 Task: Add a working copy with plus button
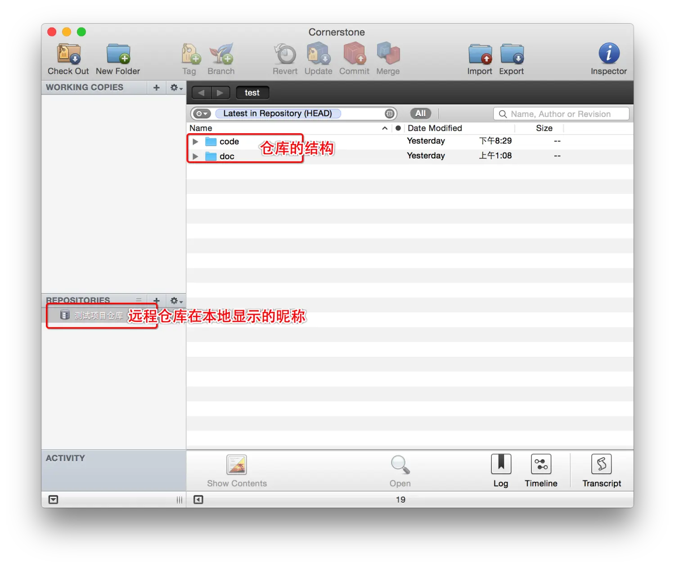156,88
